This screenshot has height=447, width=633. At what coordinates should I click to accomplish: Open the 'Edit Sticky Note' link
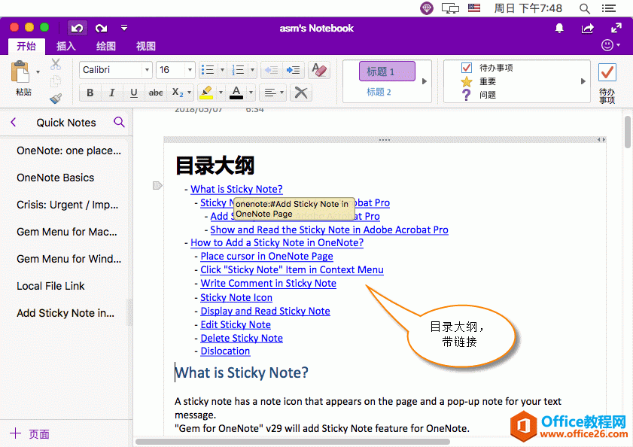(236, 324)
